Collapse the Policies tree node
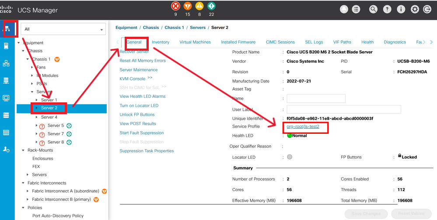The width and height of the screenshot is (437, 220). coord(23,207)
